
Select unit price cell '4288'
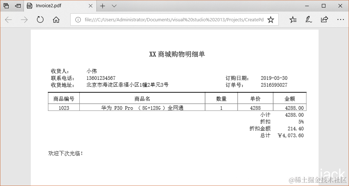[x=255, y=108]
